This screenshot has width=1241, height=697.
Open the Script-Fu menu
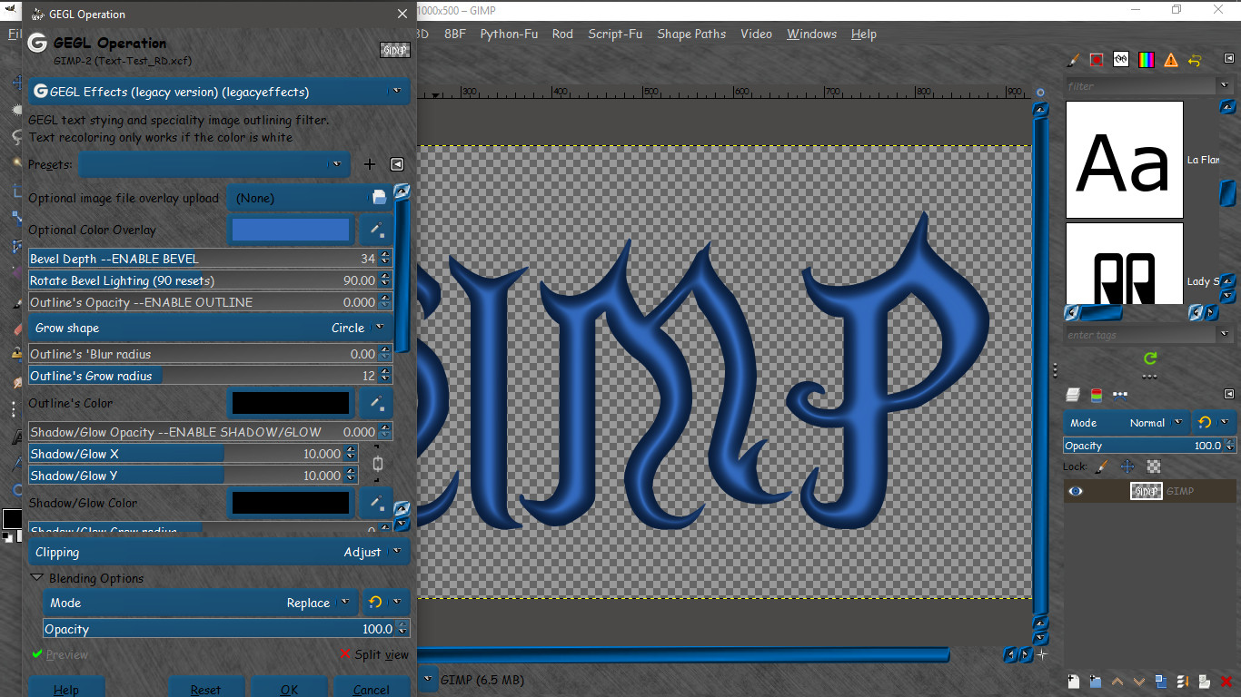(615, 34)
